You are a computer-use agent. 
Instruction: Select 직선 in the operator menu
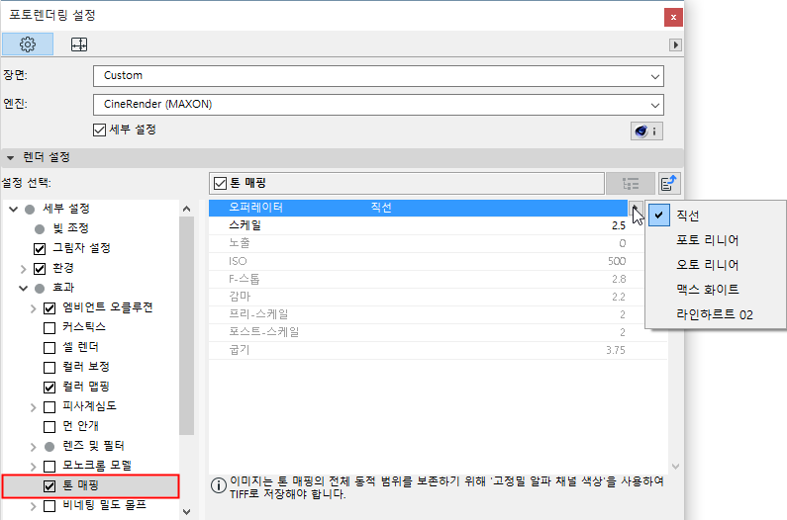pos(688,216)
